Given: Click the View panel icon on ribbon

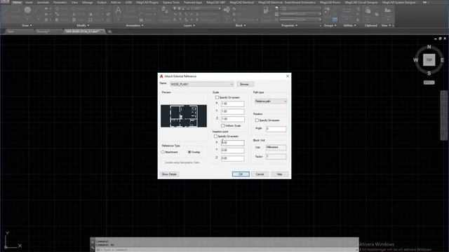Looking at the screenshot, I should point(388,11).
